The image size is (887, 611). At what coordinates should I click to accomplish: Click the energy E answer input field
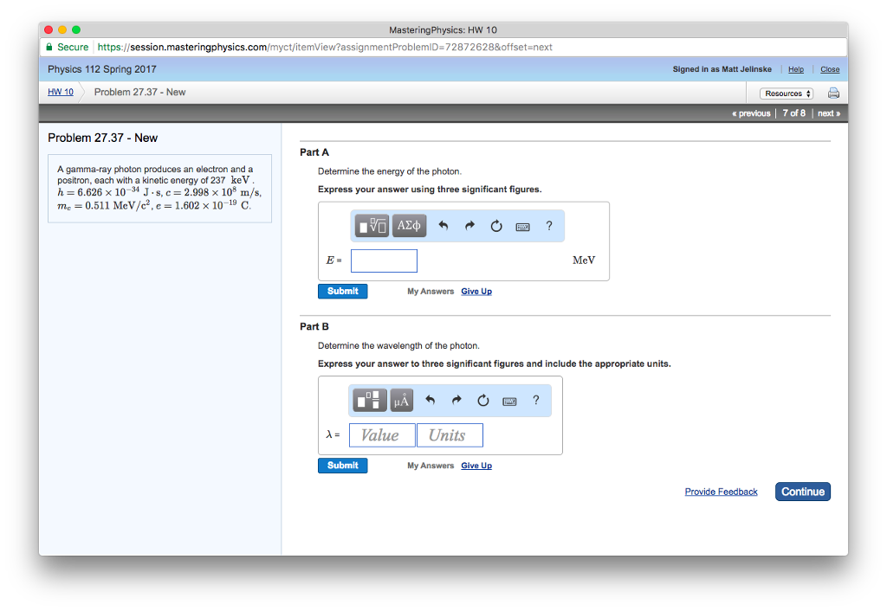384,260
